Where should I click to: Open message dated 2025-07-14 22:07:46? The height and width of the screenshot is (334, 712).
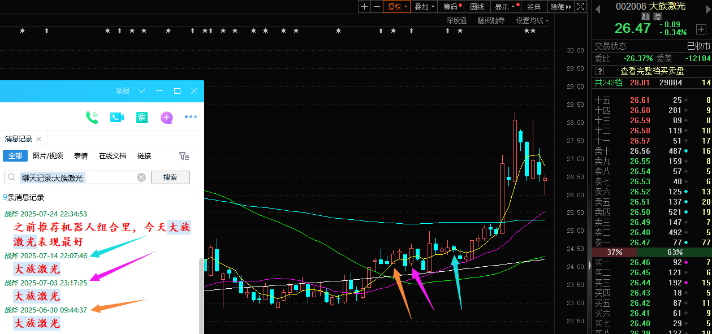(46, 255)
